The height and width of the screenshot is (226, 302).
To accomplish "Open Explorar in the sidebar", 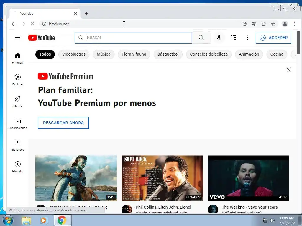I will click(18, 80).
